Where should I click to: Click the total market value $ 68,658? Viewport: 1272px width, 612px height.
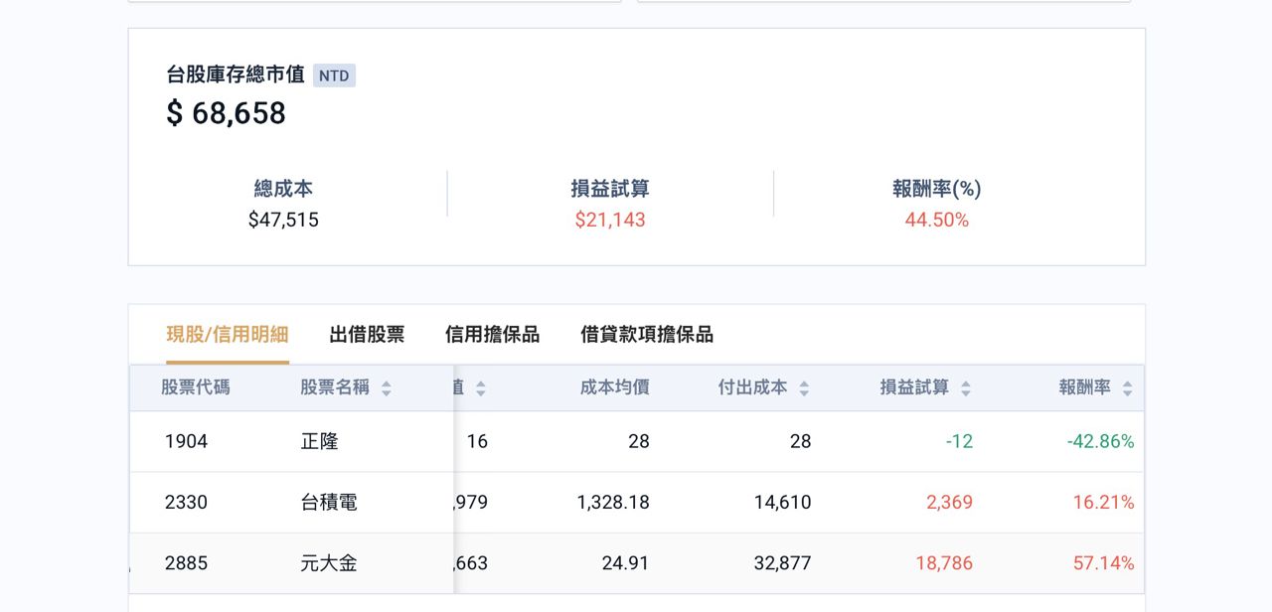pyautogui.click(x=227, y=113)
